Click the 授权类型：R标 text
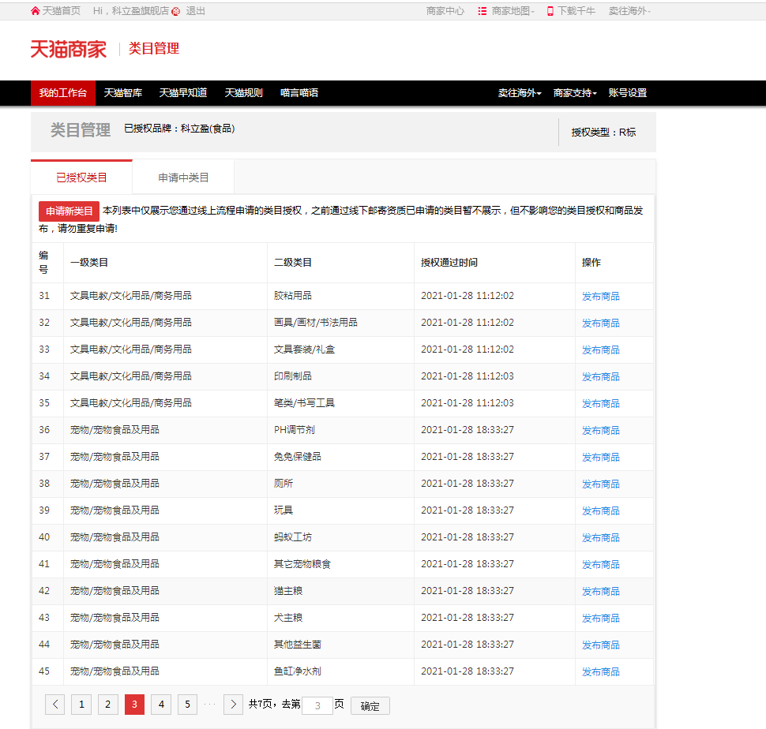This screenshot has height=729, width=766. point(603,133)
